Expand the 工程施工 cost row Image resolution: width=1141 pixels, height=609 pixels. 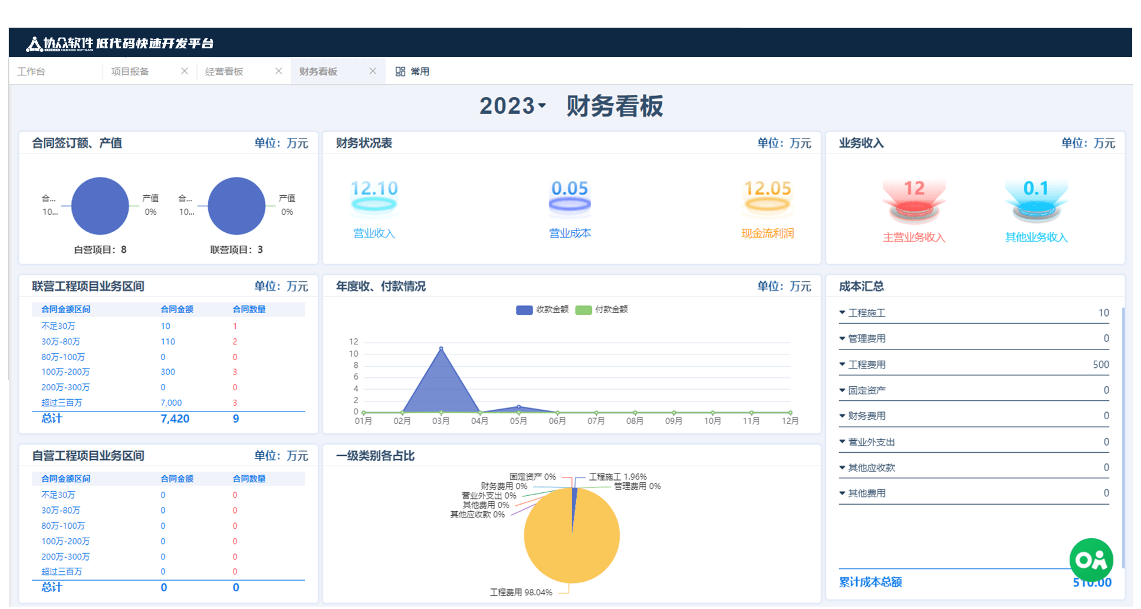[843, 313]
